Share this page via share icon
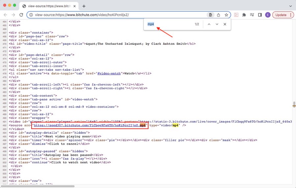Image resolution: width=296 pixels, height=188 pixels. click(218, 15)
